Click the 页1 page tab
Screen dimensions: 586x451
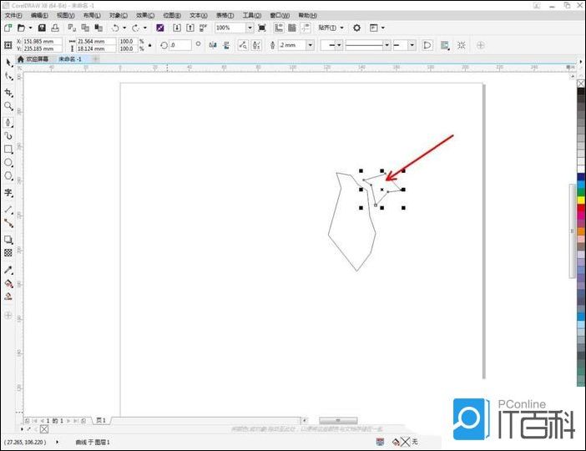[100, 420]
